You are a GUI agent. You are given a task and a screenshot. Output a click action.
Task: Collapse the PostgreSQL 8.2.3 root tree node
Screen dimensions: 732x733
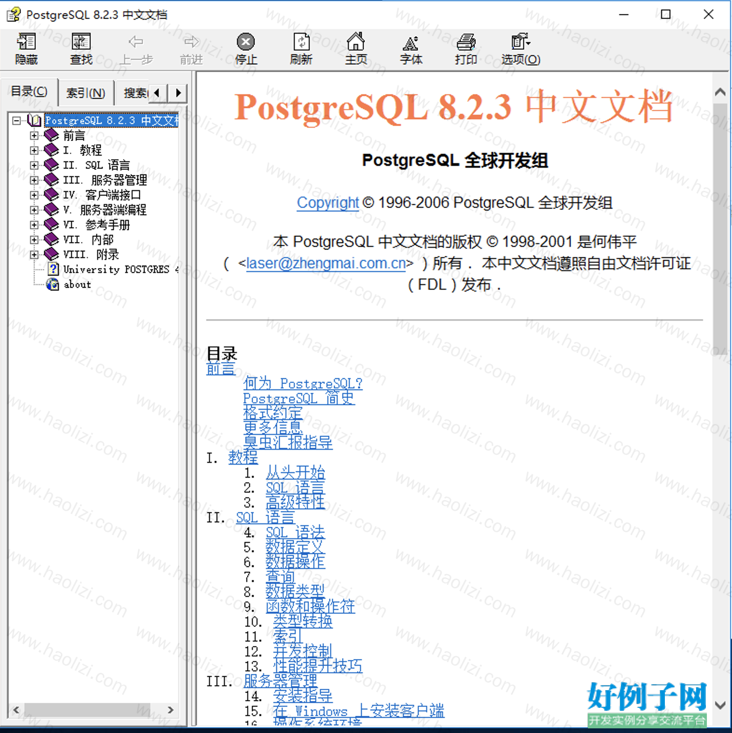[x=16, y=121]
